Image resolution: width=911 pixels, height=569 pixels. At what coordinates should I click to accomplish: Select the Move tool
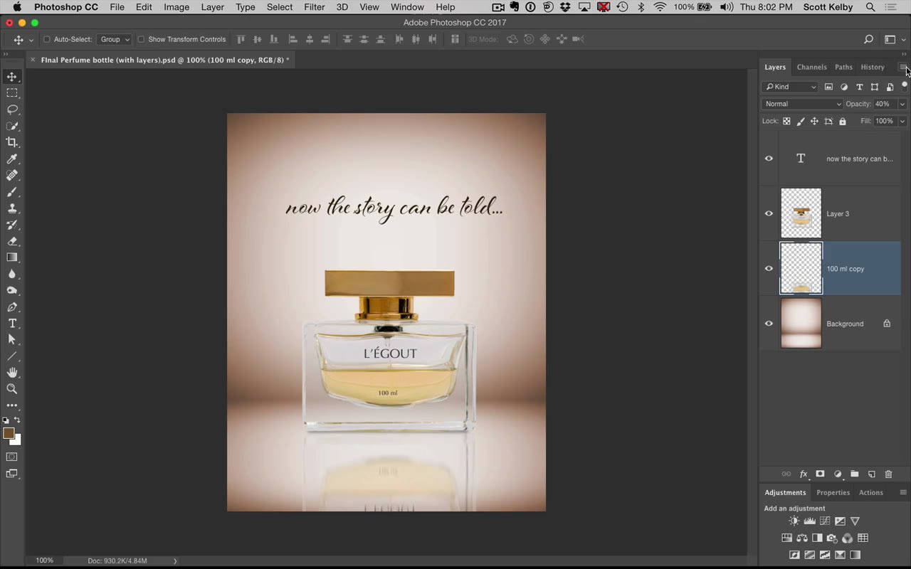[x=11, y=76]
